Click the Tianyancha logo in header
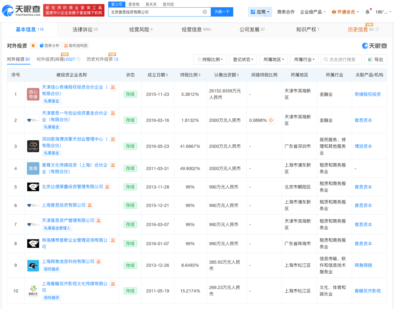 click(x=21, y=11)
